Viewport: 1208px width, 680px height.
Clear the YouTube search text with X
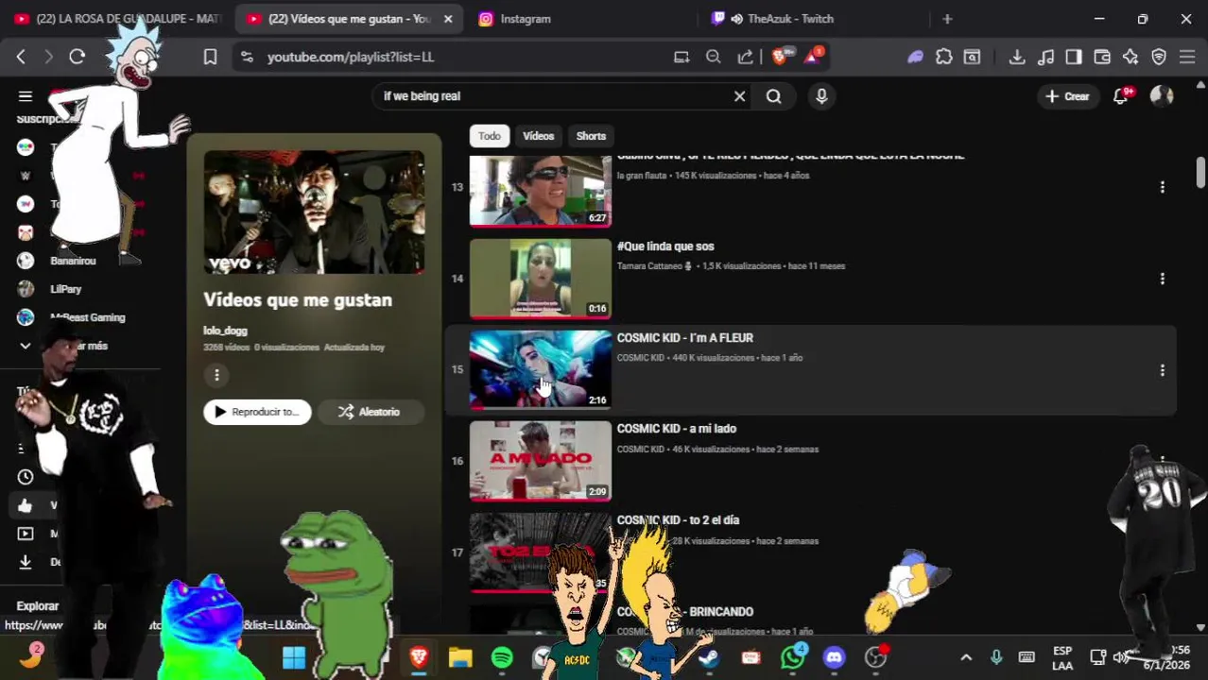740,95
